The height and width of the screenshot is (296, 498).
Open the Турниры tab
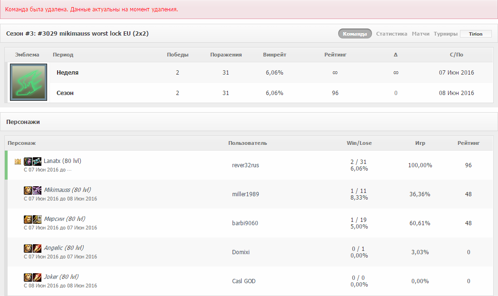(446, 34)
